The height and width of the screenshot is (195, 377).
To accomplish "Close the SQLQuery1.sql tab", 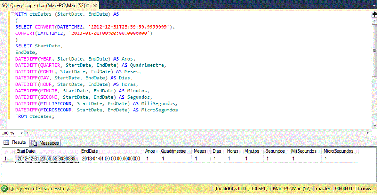I will (95, 5).
